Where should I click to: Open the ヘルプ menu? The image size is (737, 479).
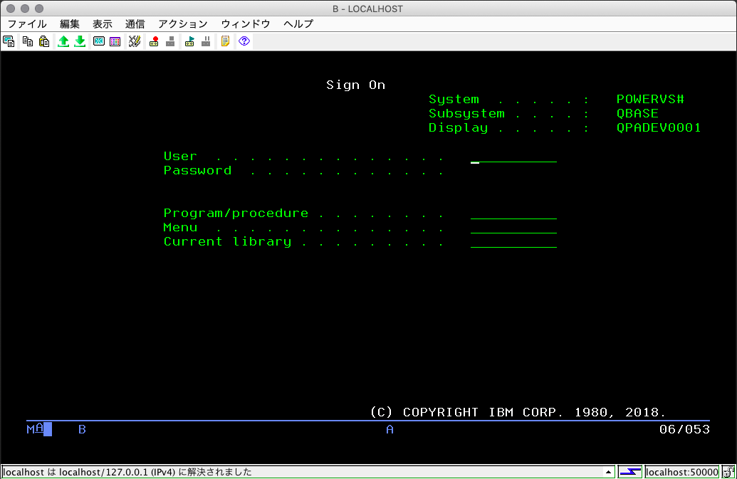point(298,24)
